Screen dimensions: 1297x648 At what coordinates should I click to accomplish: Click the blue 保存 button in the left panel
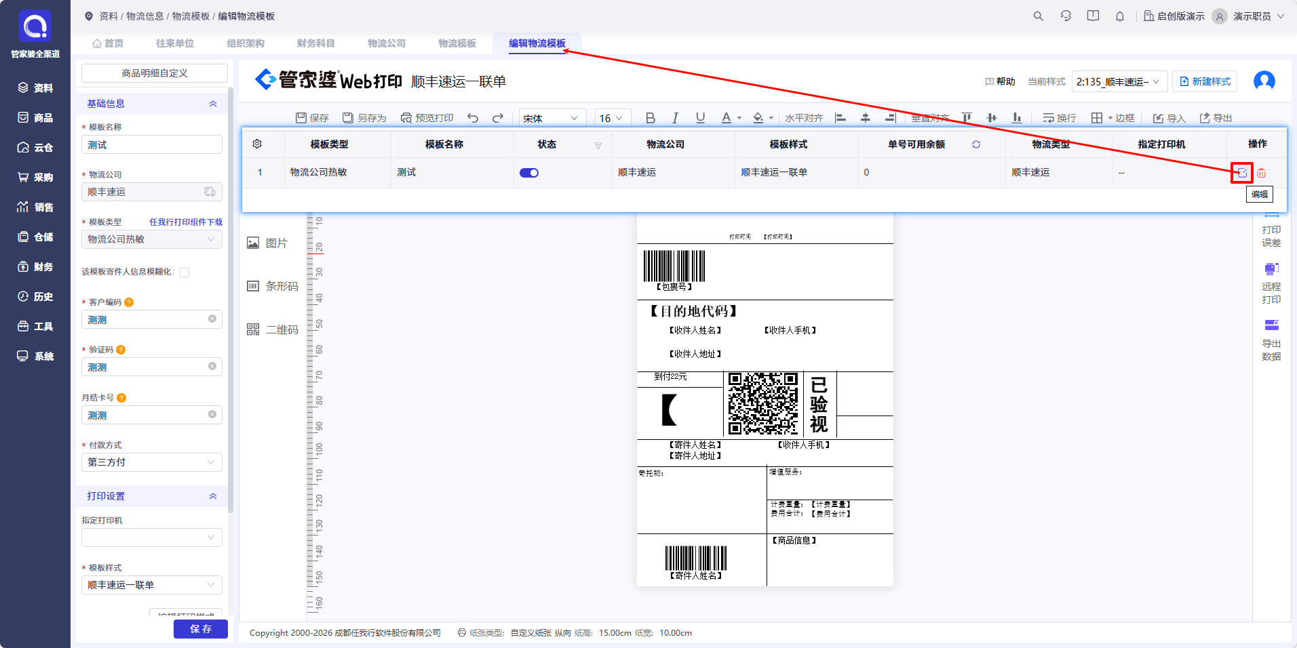pyautogui.click(x=201, y=629)
